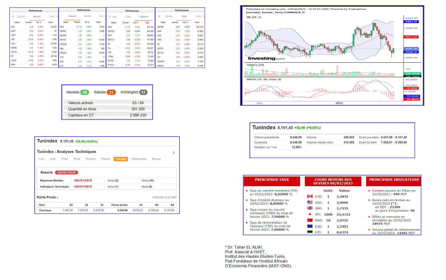This screenshot has width=446, height=280.
Task: Click the orange Baisses 21 badge
Action: click(111, 92)
